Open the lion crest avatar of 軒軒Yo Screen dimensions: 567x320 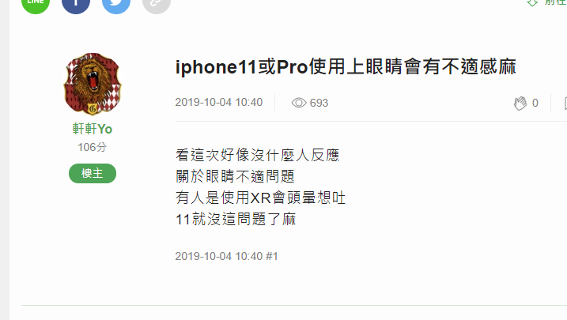93,84
